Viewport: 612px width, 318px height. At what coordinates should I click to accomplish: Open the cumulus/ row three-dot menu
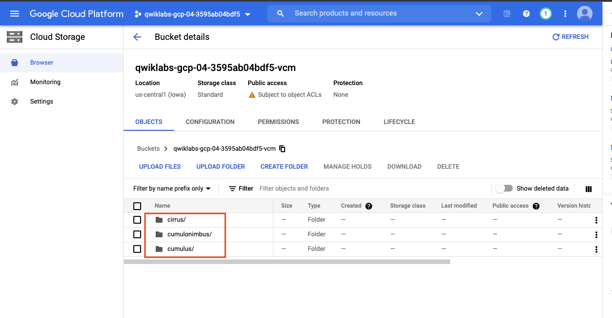coord(596,249)
